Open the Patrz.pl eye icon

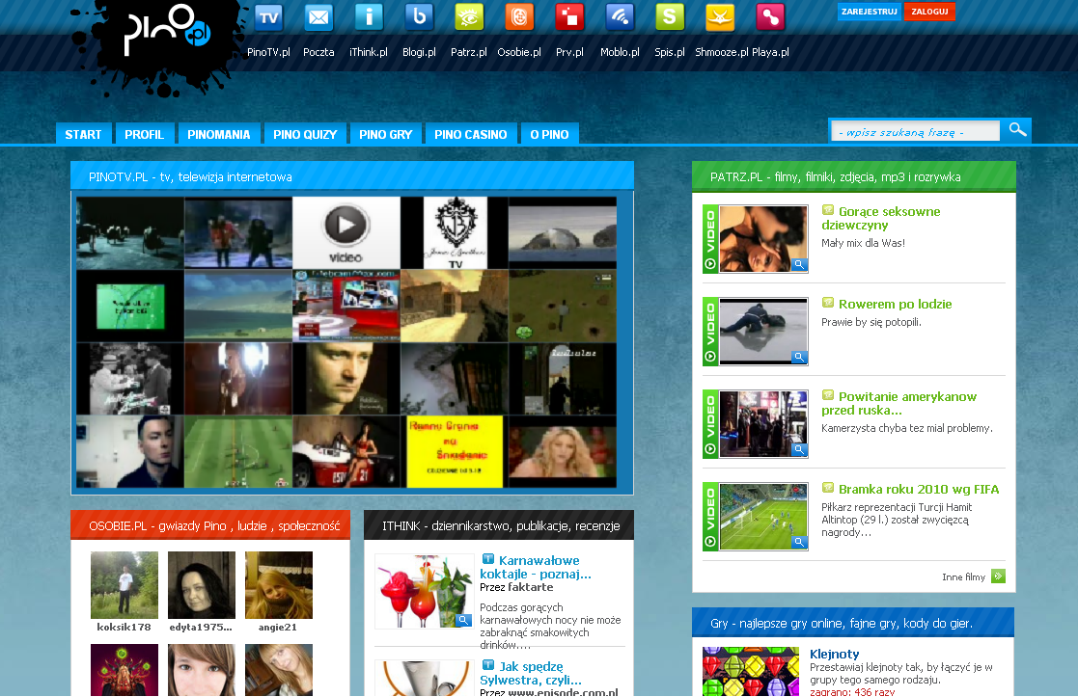470,17
